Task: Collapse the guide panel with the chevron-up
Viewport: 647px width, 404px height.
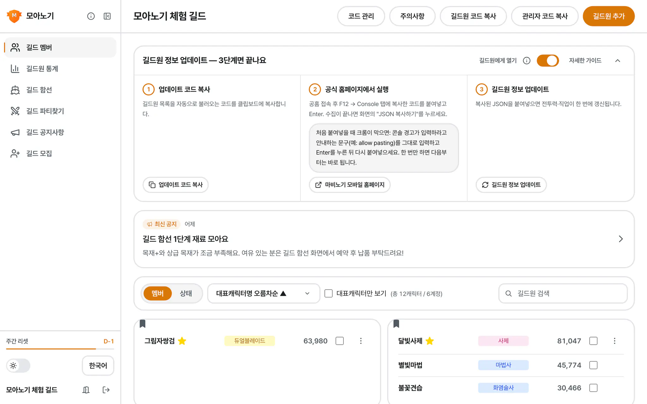Action: (x=618, y=61)
